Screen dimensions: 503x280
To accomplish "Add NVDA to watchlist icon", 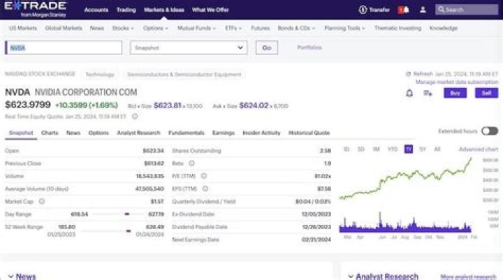I will (x=428, y=93).
